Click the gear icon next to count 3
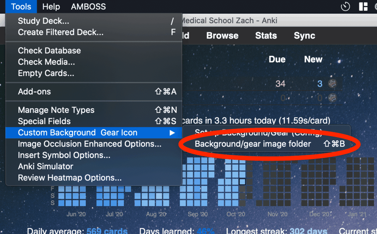This screenshot has height=234, width=377. [x=332, y=83]
